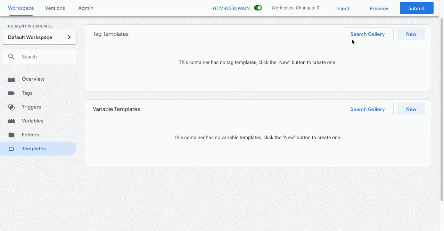The image size is (444, 231).
Task: Click the search magnifier icon
Action: [x=11, y=56]
